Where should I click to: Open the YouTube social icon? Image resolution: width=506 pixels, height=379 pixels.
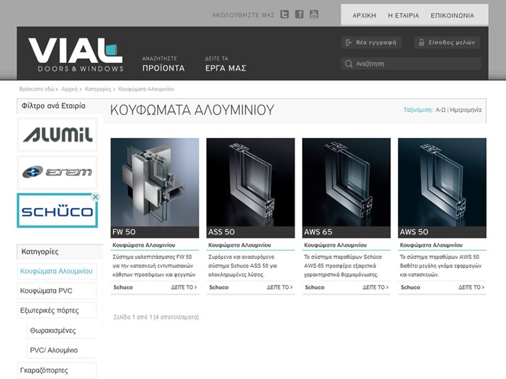pos(314,14)
